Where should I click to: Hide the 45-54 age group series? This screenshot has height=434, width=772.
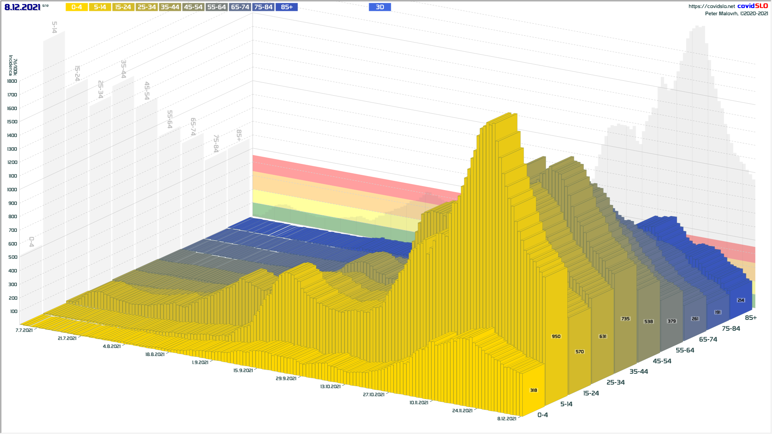point(193,7)
